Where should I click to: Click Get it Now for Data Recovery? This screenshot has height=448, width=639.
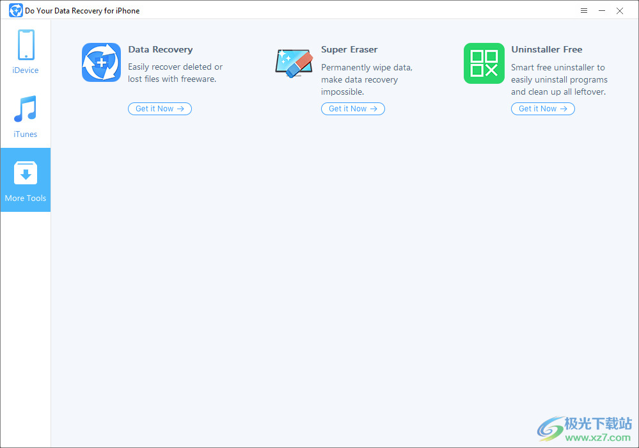point(160,109)
